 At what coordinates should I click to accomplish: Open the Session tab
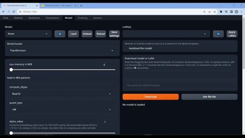point(98,18)
